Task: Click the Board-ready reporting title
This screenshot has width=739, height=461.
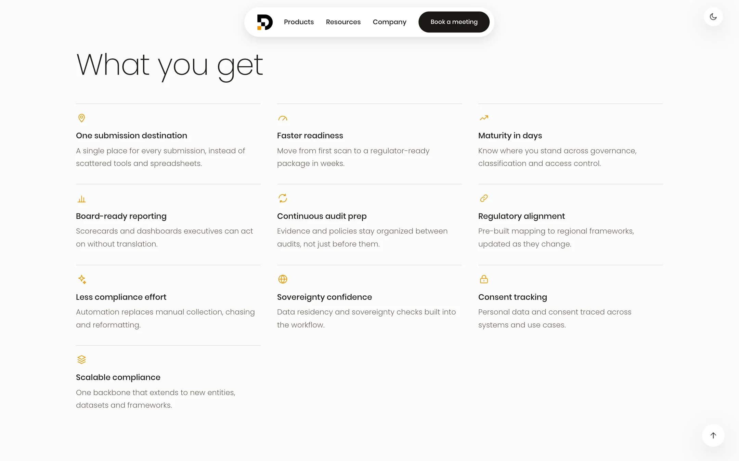Action: click(x=121, y=216)
